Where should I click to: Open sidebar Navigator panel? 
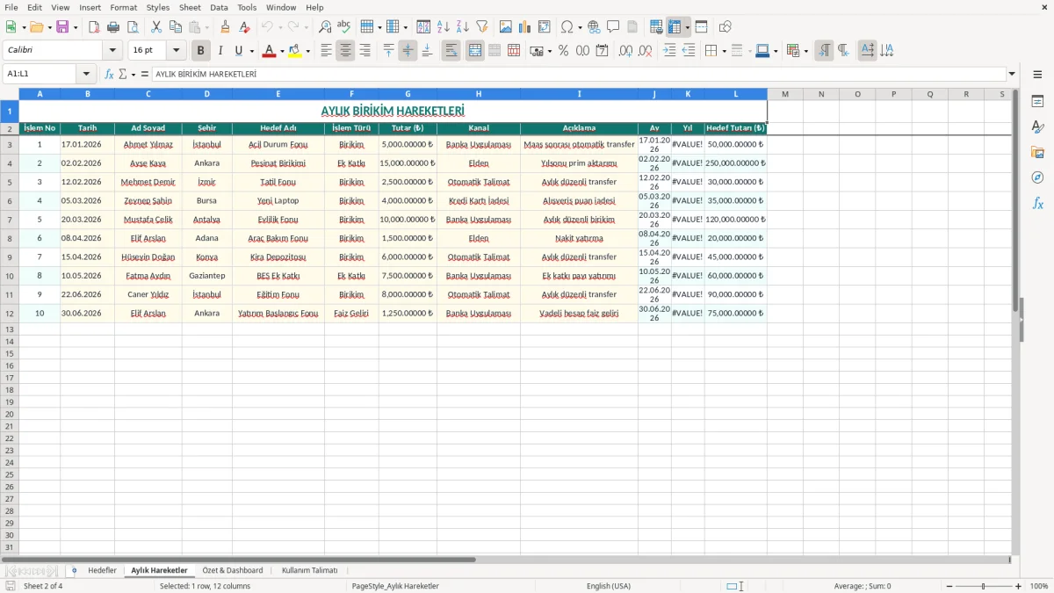pos(1037,177)
